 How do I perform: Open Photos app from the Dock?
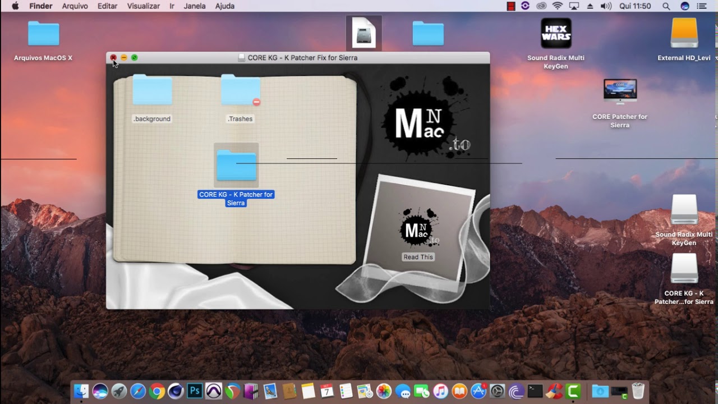(384, 391)
